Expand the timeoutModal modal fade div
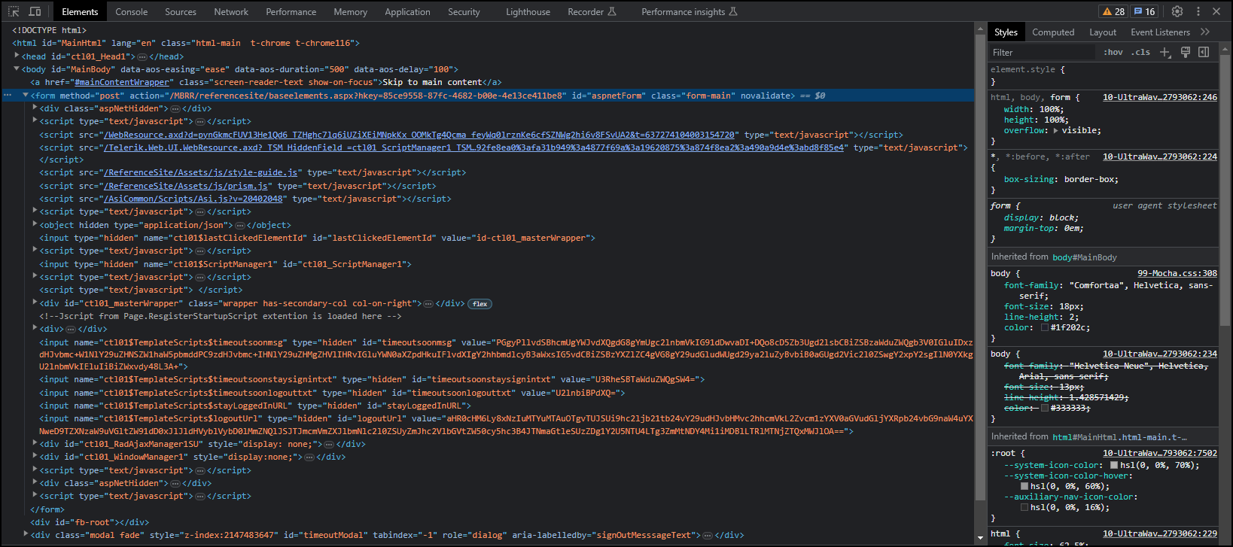 pos(26,534)
